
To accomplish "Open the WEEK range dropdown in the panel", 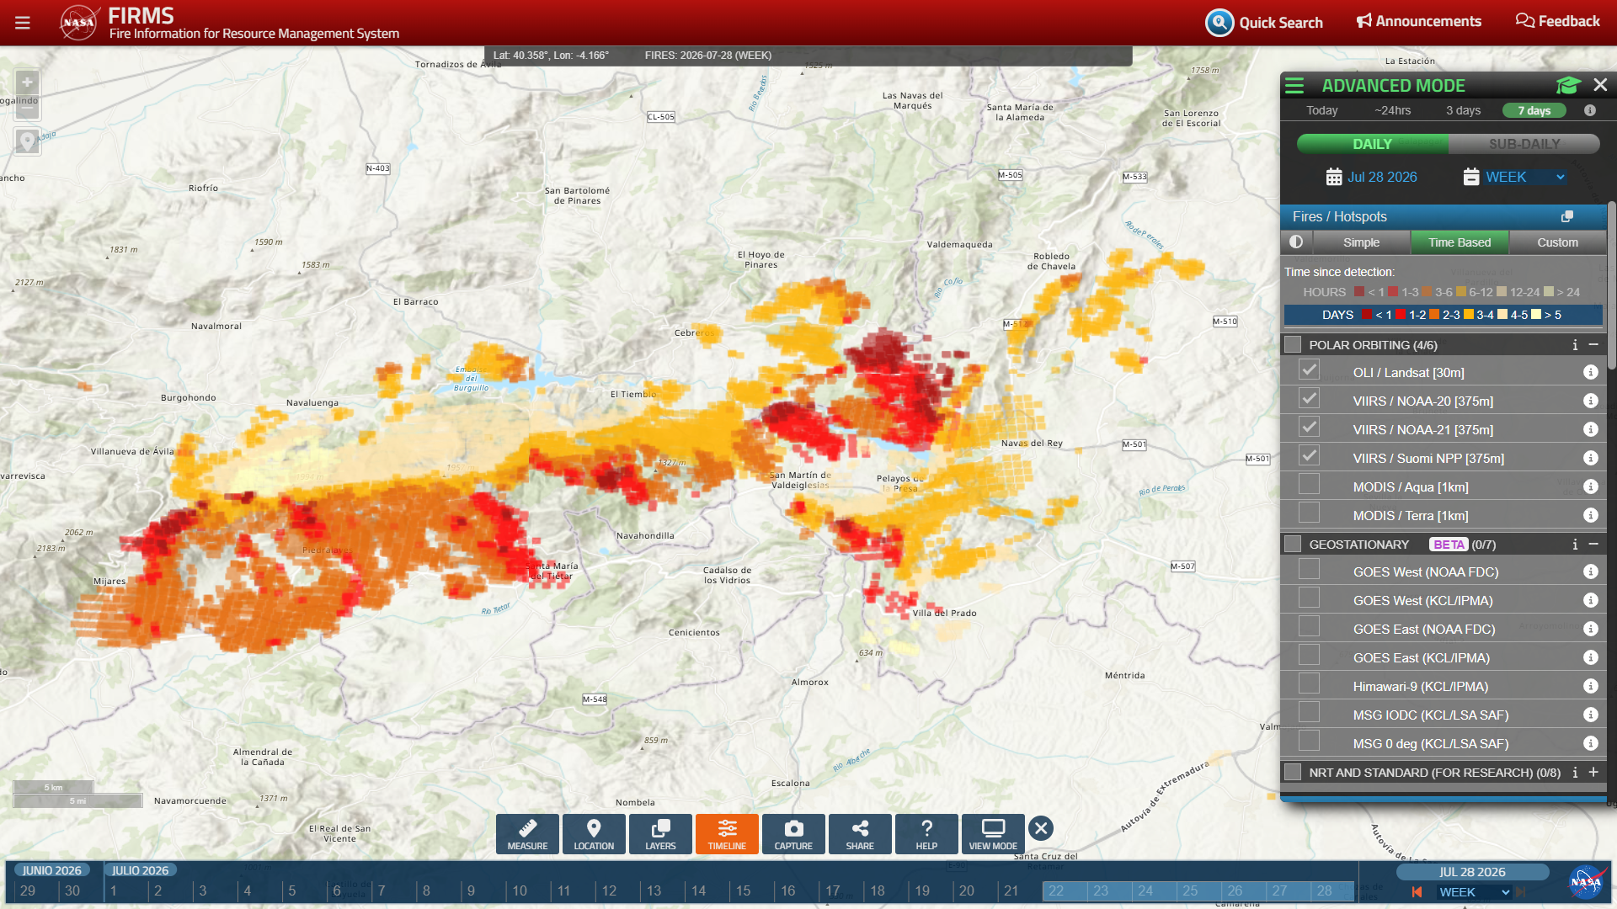I will pos(1524,177).
